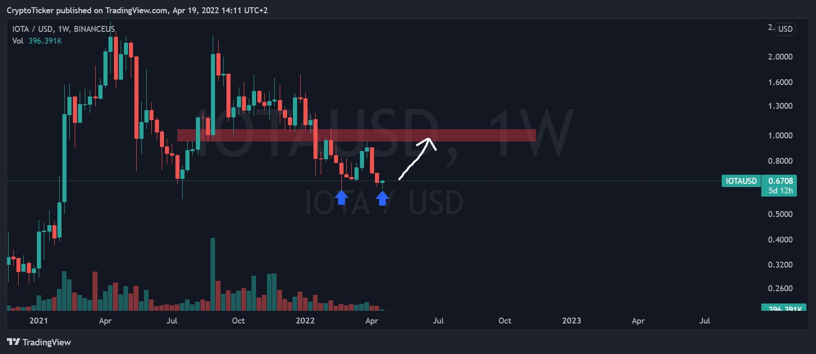This screenshot has height=354, width=816.
Task: Click the right blue up-arrow marker
Action: [x=382, y=198]
